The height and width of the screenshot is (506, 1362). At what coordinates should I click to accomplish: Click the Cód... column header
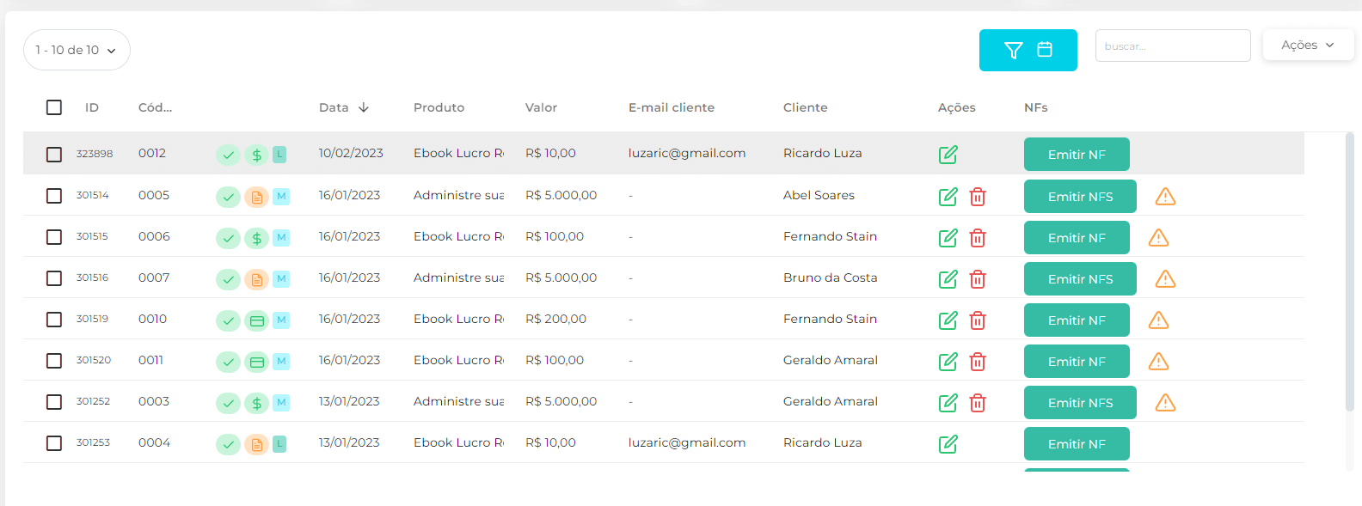pos(155,107)
